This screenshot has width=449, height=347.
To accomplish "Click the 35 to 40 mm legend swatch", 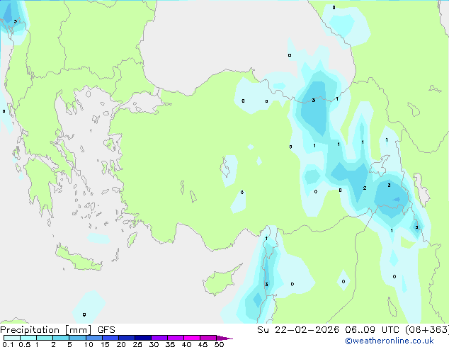I will coord(175,338).
